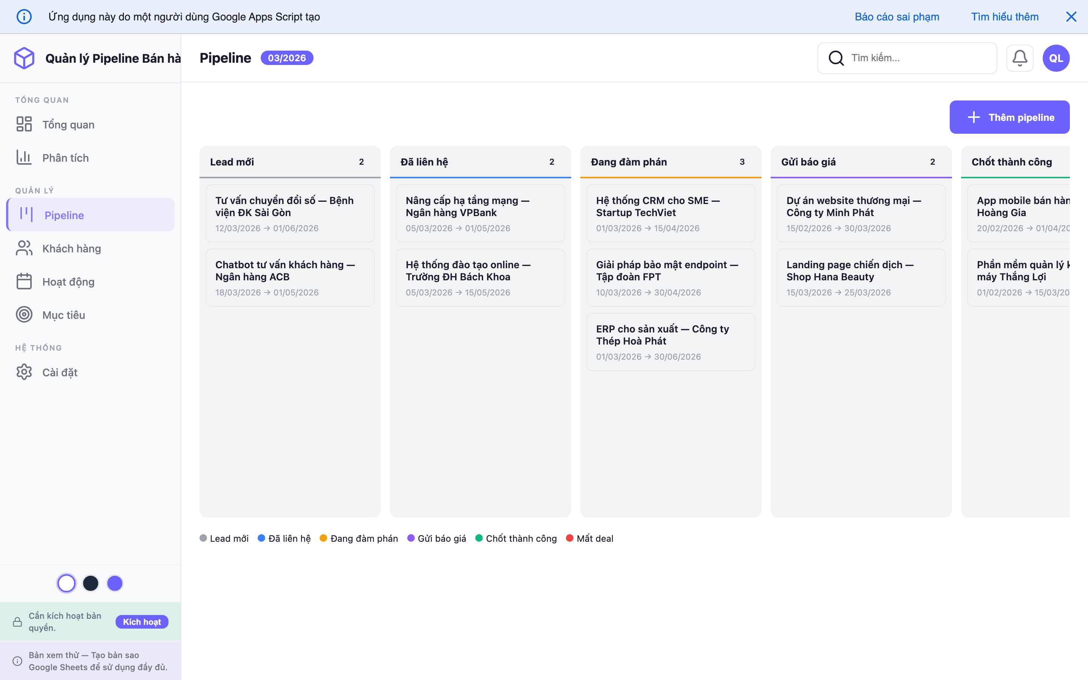The width and height of the screenshot is (1088, 680).
Task: Open Phân tích analytics from sidebar
Action: click(65, 158)
